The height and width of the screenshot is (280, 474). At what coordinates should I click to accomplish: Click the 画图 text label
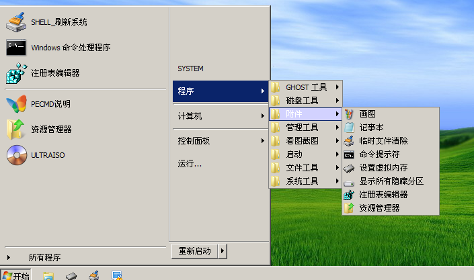point(367,114)
